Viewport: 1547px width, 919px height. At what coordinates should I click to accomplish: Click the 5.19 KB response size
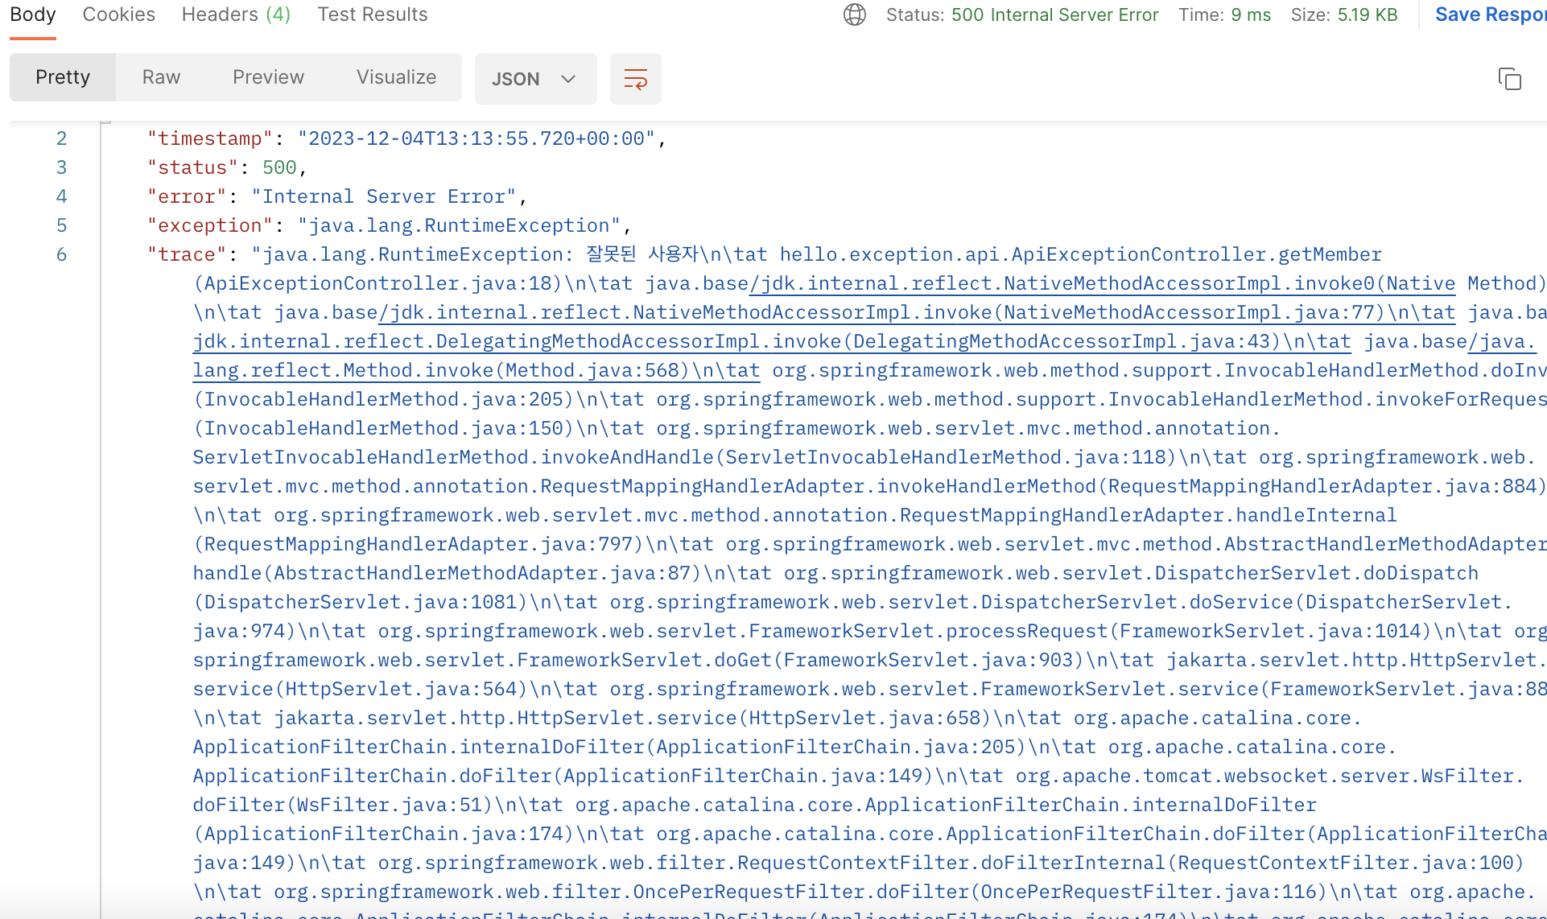1367,14
